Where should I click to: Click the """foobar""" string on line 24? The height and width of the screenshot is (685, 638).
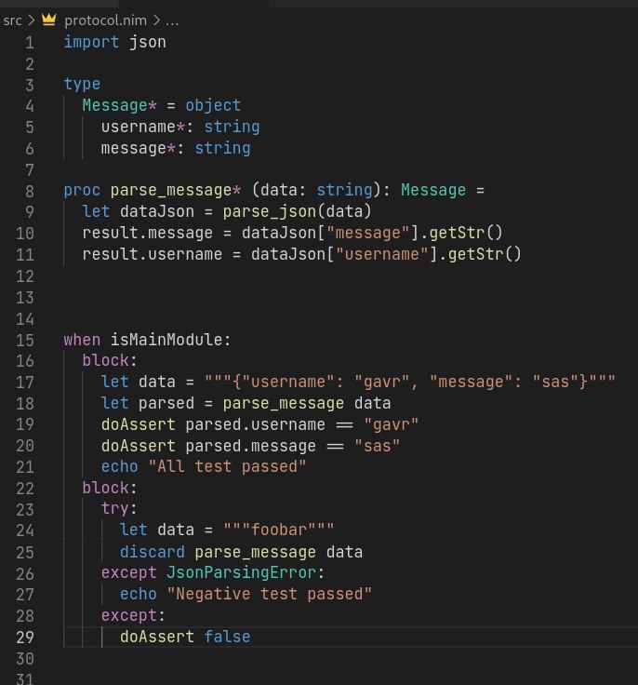pyautogui.click(x=279, y=530)
